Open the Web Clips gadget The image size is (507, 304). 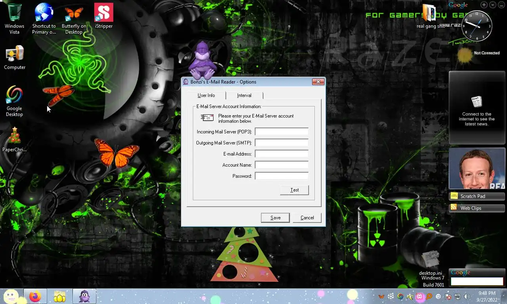tap(477, 208)
